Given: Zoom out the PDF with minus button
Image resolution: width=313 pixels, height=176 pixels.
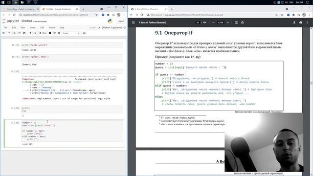Looking at the screenshot, I should [x=213, y=22].
